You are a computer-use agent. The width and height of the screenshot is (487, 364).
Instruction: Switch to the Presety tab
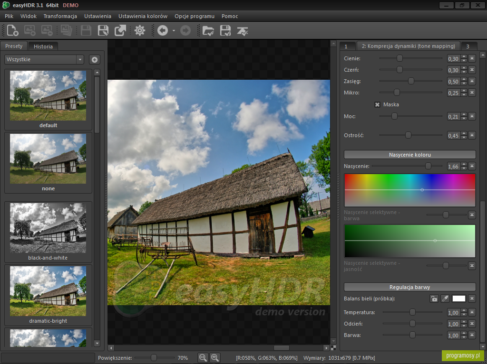click(14, 46)
